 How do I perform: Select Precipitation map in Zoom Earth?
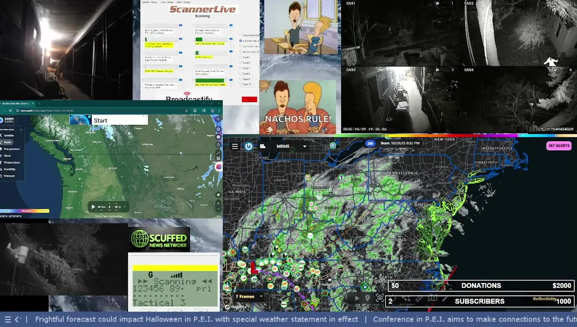(x=11, y=149)
